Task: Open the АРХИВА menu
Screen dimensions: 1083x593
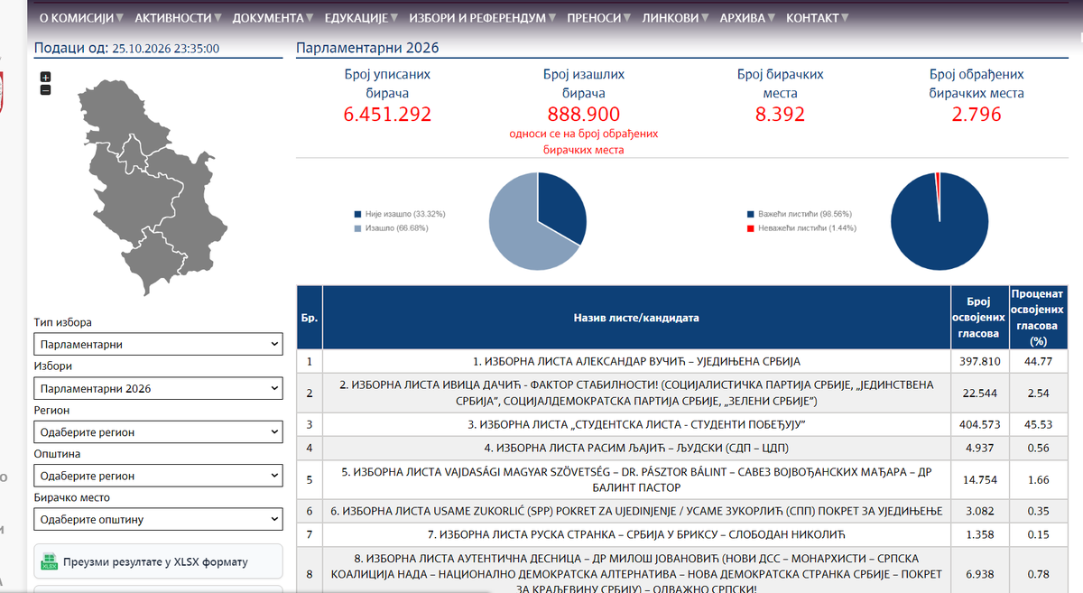Action: (748, 18)
